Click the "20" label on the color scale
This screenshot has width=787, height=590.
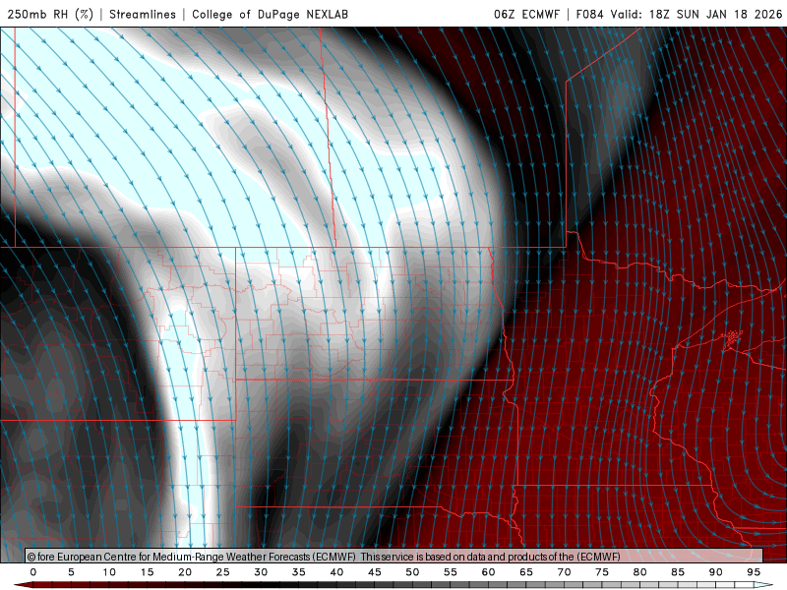pyautogui.click(x=185, y=572)
